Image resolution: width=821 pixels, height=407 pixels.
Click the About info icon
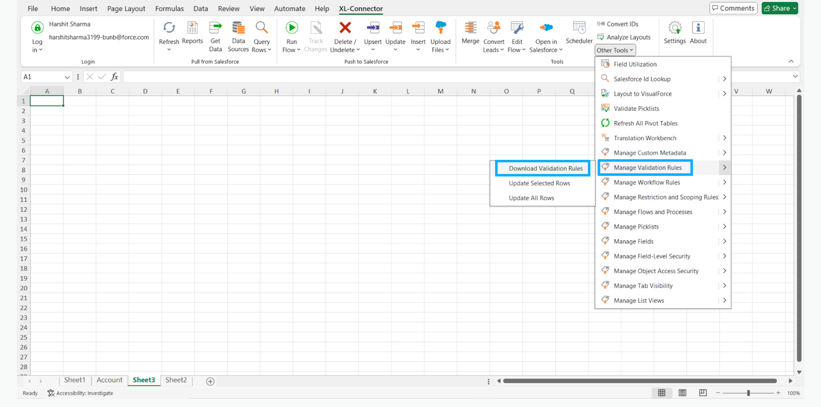click(x=698, y=28)
